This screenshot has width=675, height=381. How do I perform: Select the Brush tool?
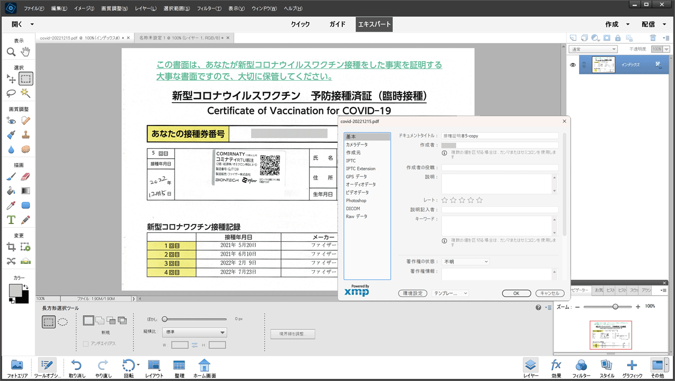(11, 177)
